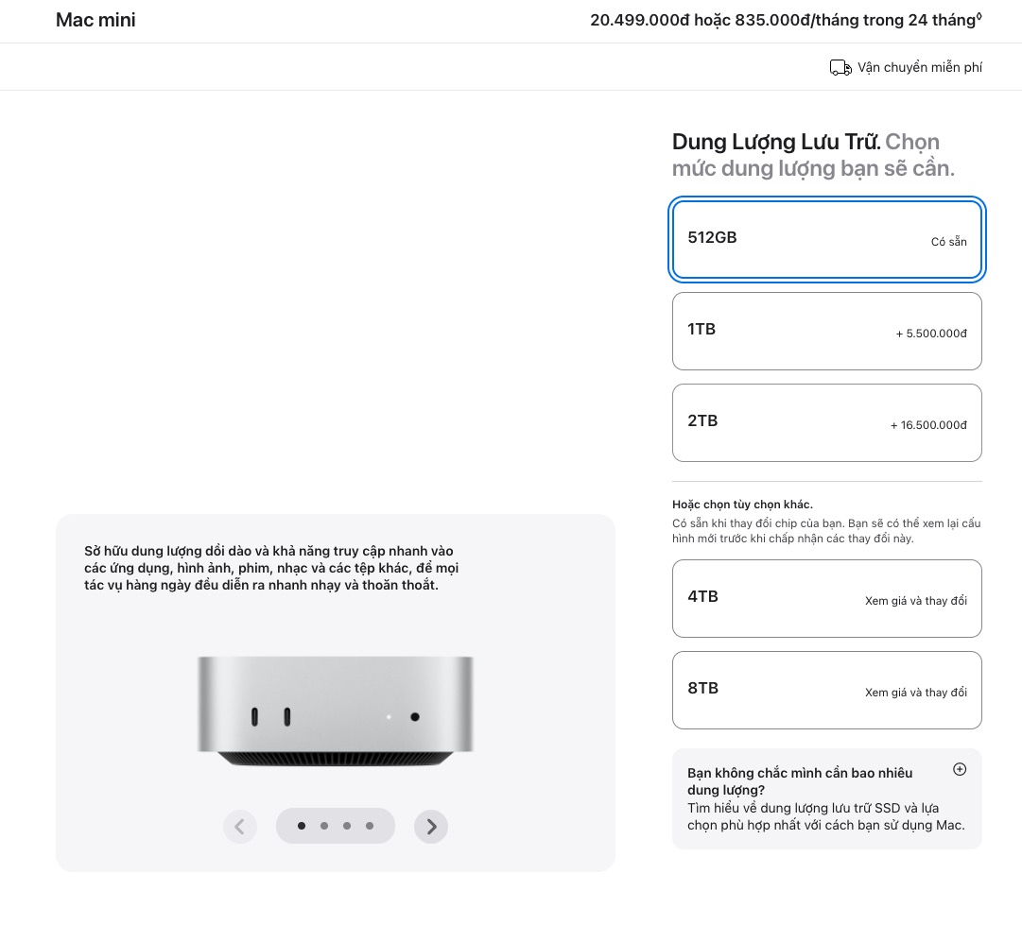The image size is (1022, 942).
Task: Click '+ 5.500.000đ' price on 1TB
Action: [930, 334]
